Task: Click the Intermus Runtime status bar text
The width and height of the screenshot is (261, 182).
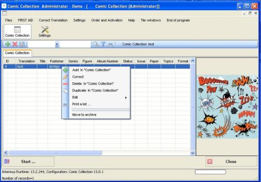Action: coord(53,172)
